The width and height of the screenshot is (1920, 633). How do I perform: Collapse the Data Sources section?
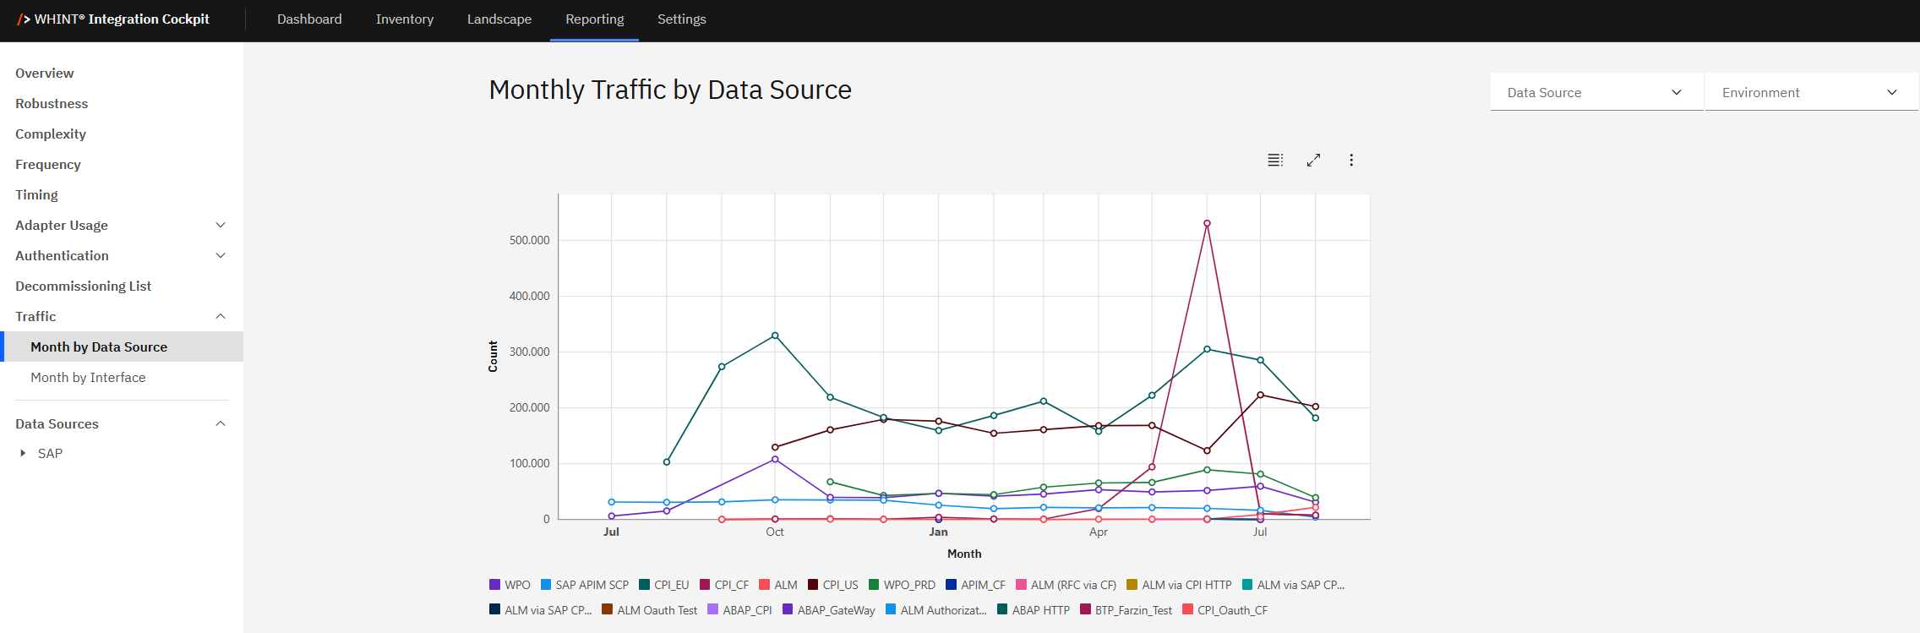221,424
